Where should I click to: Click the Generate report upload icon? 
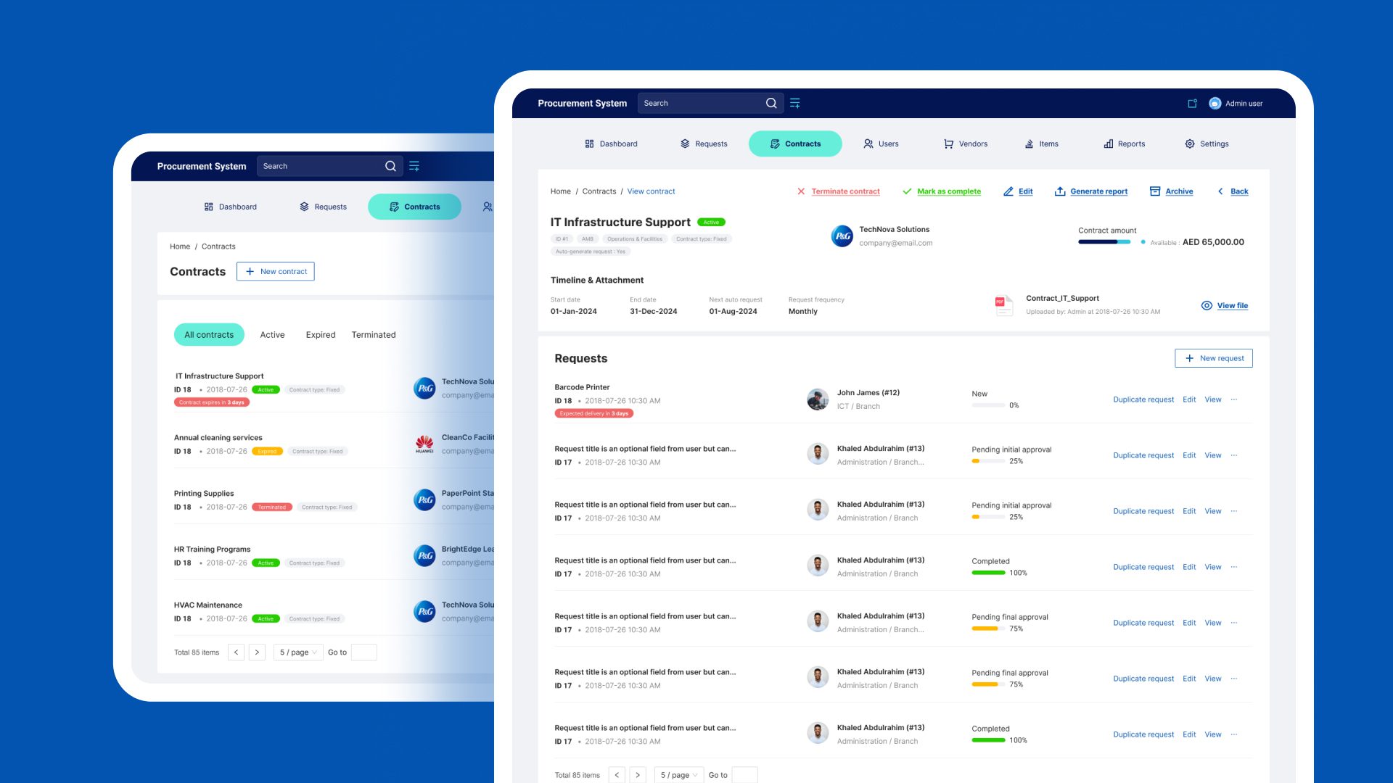point(1060,191)
